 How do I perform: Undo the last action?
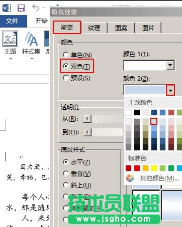pyautogui.click(x=35, y=8)
